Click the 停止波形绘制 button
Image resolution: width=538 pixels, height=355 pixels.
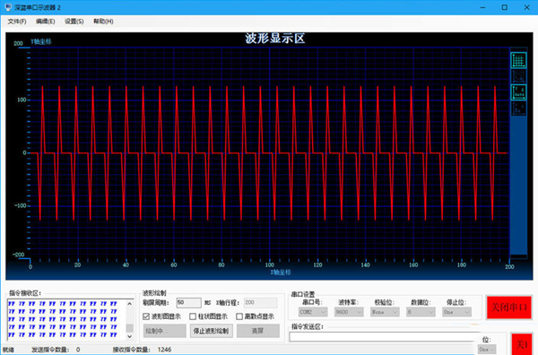(211, 331)
